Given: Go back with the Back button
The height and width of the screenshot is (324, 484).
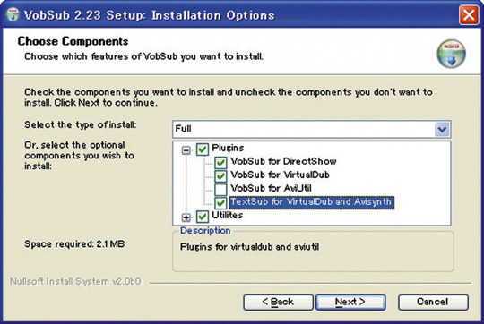Looking at the screenshot, I should 278,302.
